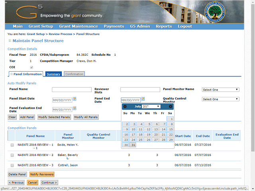Pick day 23 in the July calendar
Viewport: 255px width, 191px height.
pos(125,140)
